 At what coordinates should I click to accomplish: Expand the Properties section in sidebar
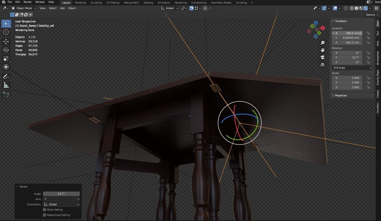point(340,95)
